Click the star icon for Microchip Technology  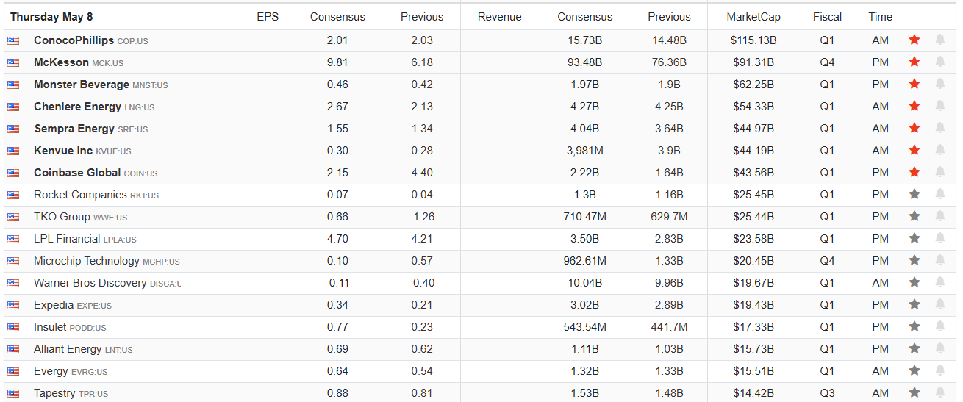tap(914, 261)
